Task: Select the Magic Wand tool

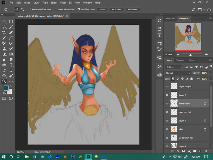Action: [x=11, y=27]
